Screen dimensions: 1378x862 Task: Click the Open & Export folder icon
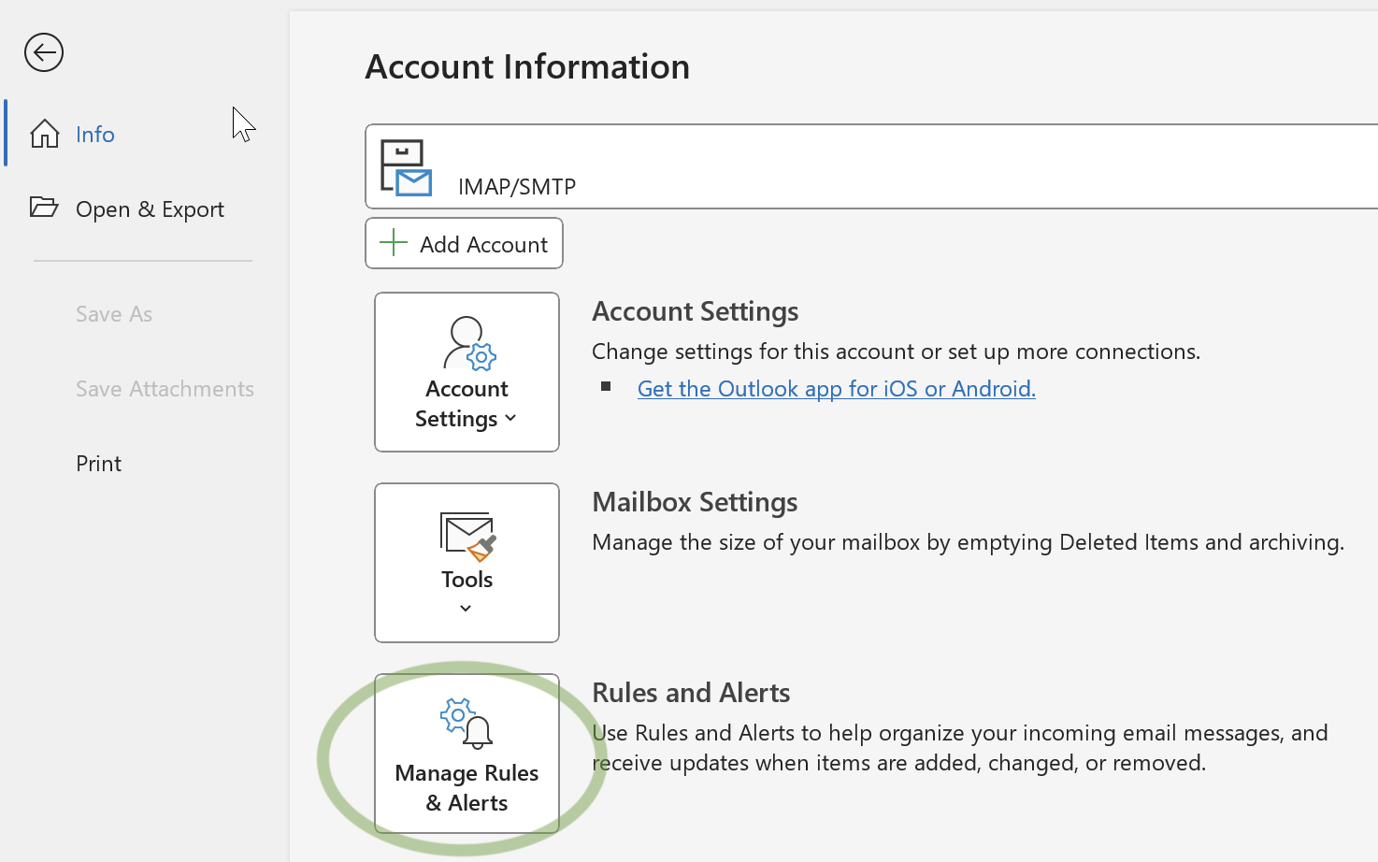point(44,208)
